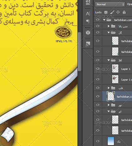
Task: Select the layer named Layer 1
Action: point(126,69)
